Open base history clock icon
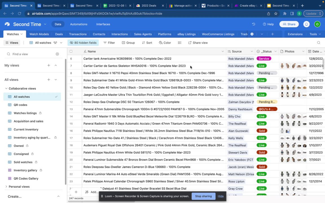325x203 pixels. [254, 24]
